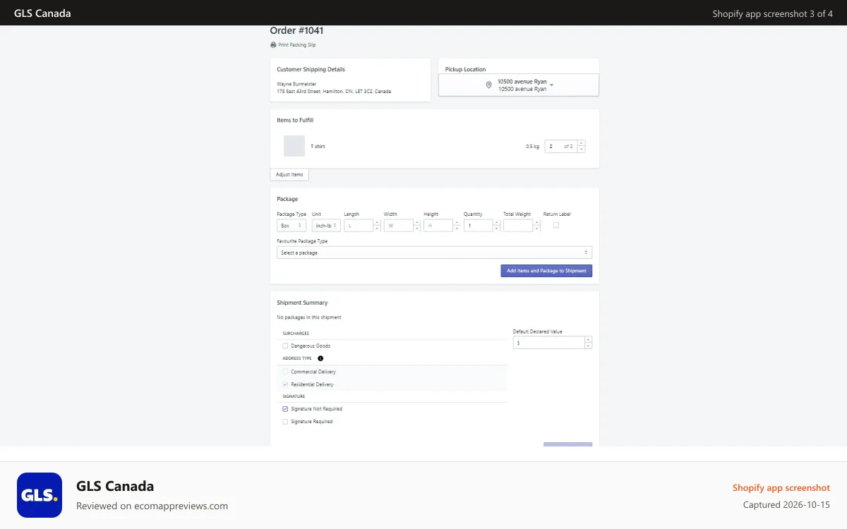Check the Signature Required checkbox
This screenshot has width=847, height=529.
click(x=285, y=422)
